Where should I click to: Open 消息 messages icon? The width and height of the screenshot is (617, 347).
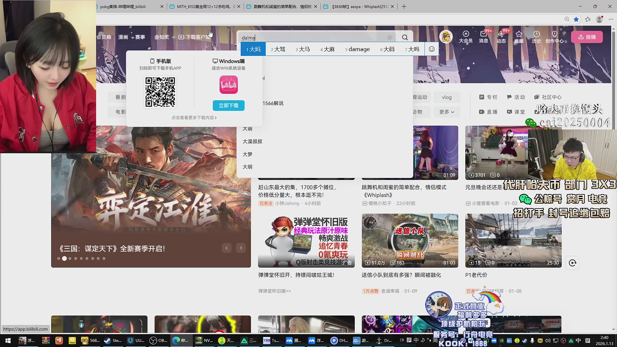[x=483, y=34]
